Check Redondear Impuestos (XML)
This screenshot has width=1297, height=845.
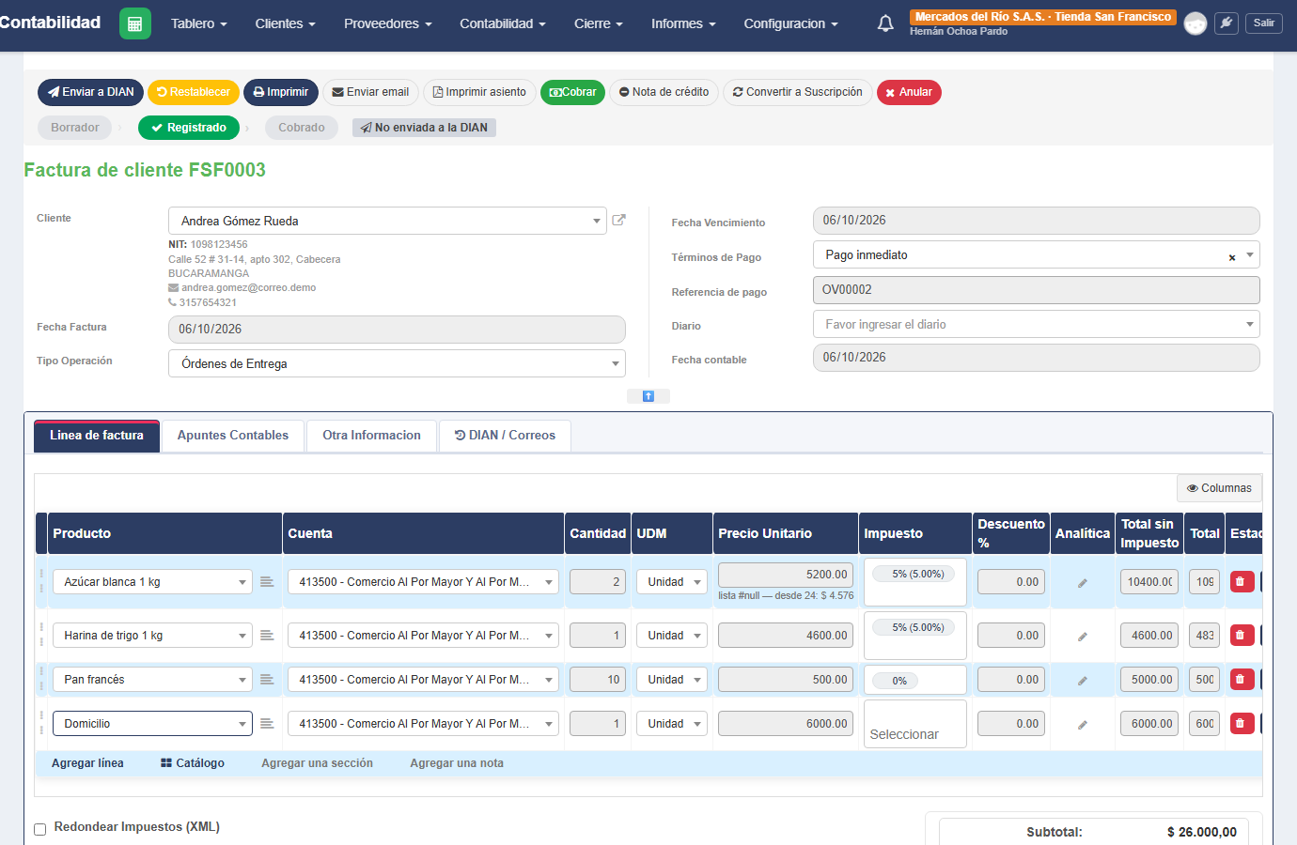tap(40, 829)
